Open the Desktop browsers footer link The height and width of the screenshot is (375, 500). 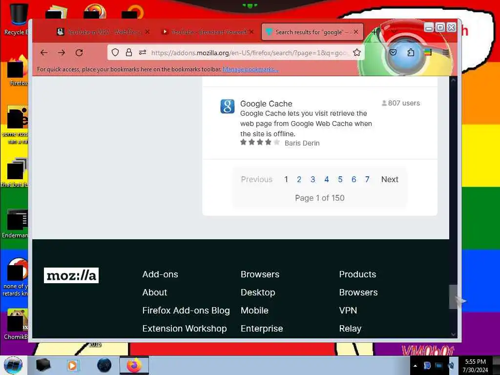pos(258,292)
